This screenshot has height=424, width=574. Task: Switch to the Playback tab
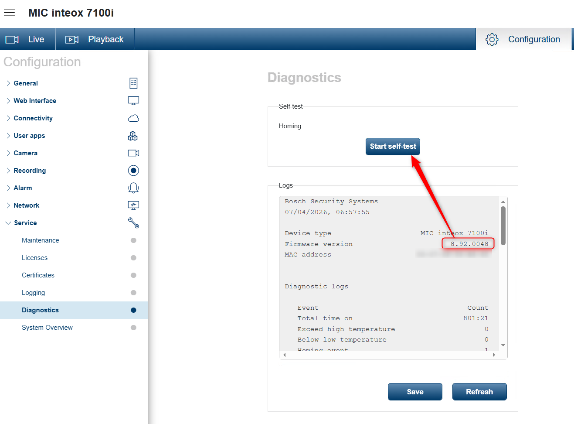(95, 39)
